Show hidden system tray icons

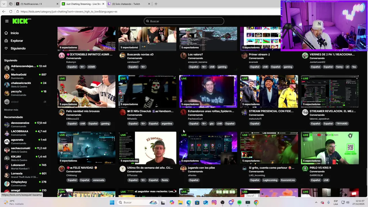316,202
